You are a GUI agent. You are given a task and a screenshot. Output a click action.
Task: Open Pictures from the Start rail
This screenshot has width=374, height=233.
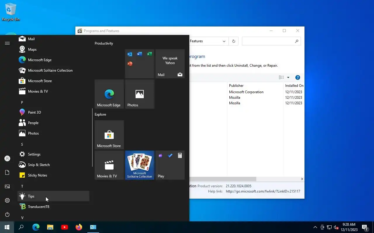click(x=7, y=186)
